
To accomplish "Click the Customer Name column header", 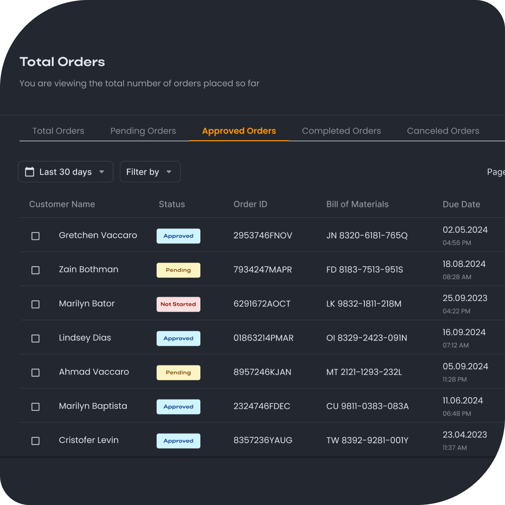I will point(62,204).
